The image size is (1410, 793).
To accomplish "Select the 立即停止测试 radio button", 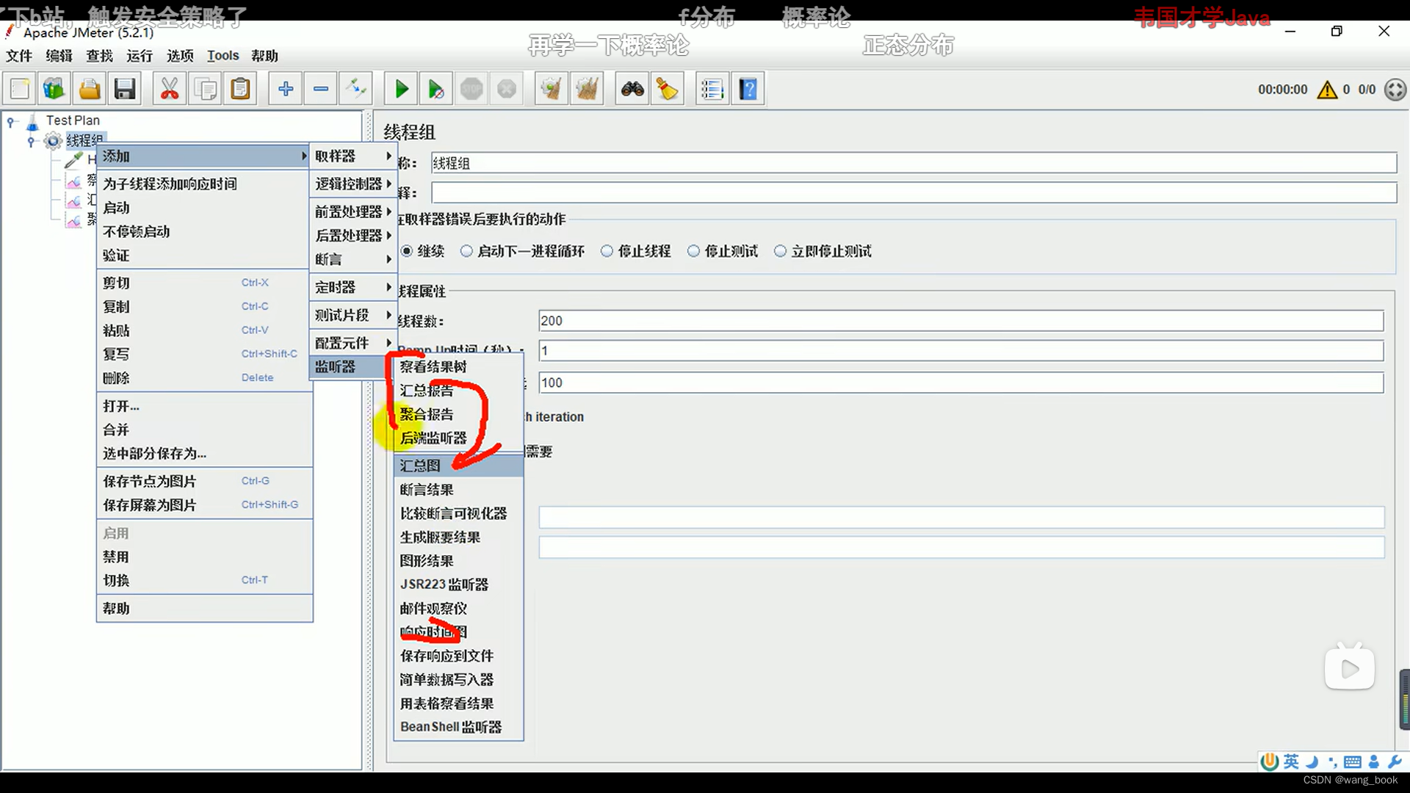I will 780,251.
